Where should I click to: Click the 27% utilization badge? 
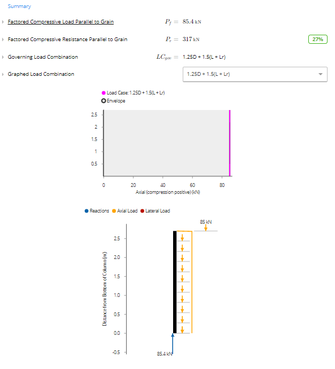pyautogui.click(x=317, y=40)
